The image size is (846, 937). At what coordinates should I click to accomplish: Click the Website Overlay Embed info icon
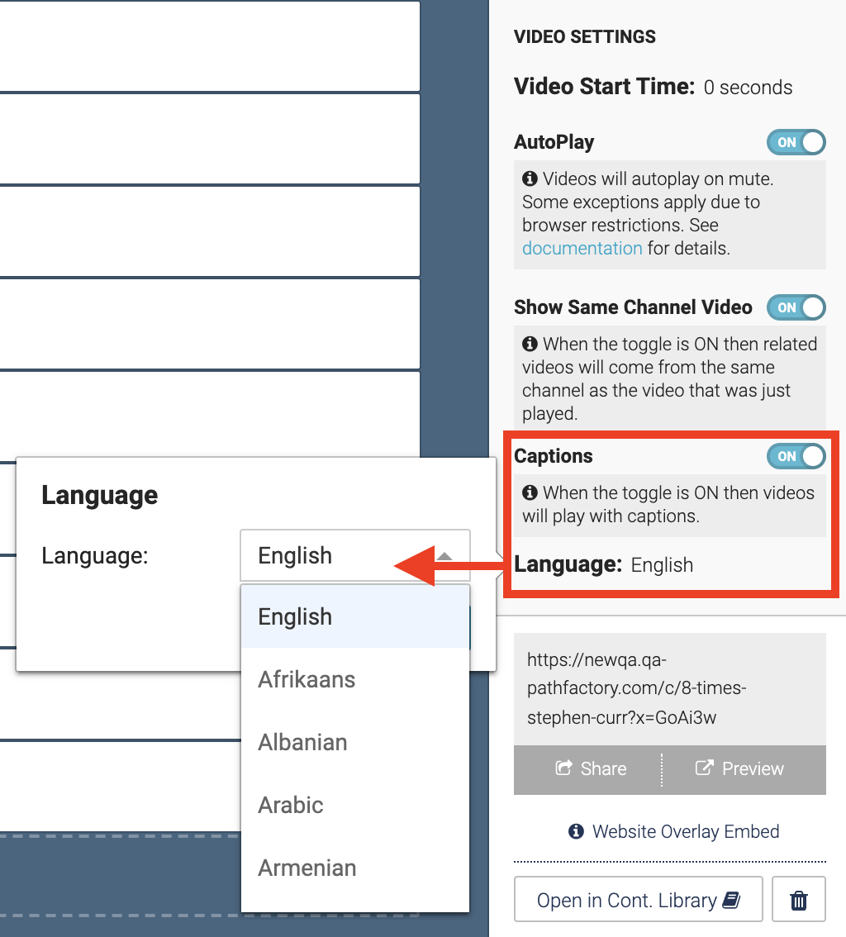(576, 831)
